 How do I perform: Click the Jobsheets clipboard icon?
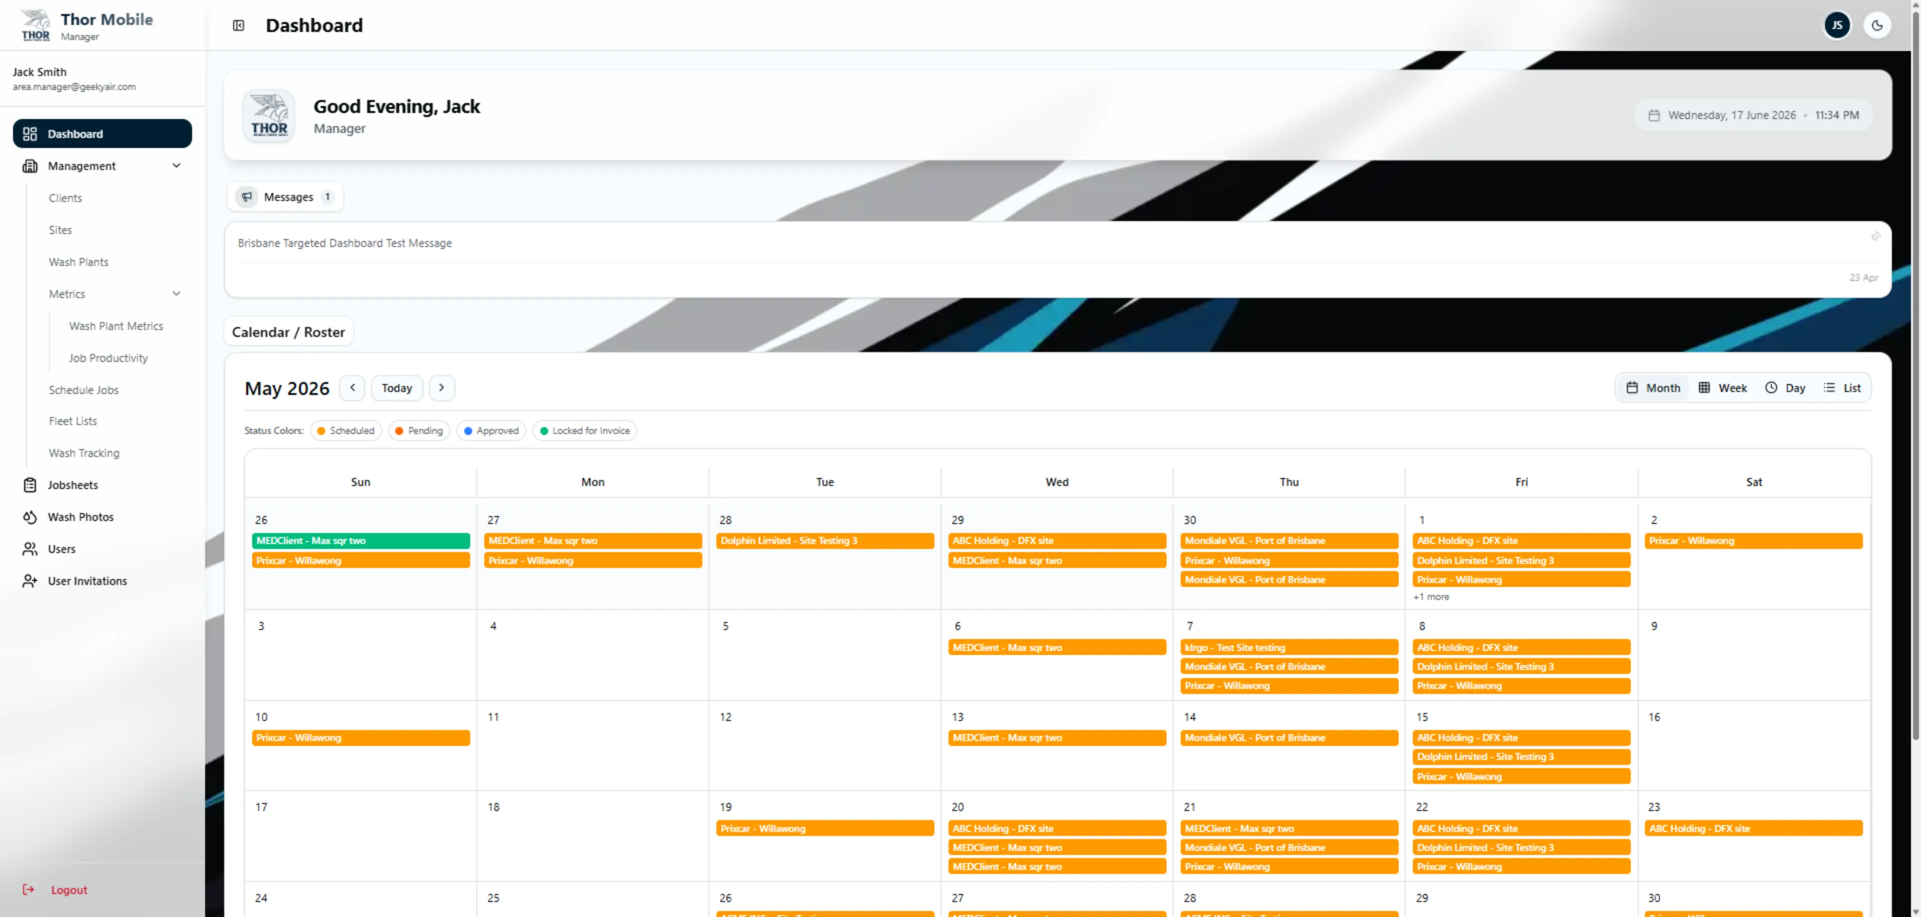click(30, 484)
